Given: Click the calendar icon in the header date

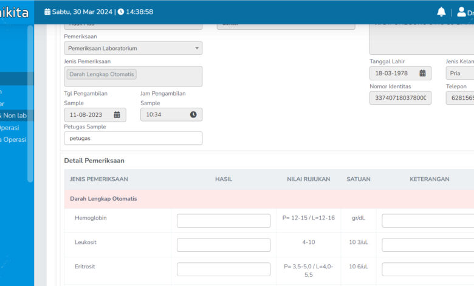Looking at the screenshot, I should pyautogui.click(x=47, y=12).
